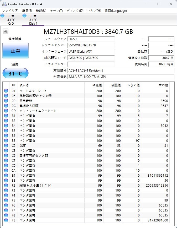Viewport: 177px width, 228px height.
Task: Select the C: D: disk tab
Action: coord(11,19)
